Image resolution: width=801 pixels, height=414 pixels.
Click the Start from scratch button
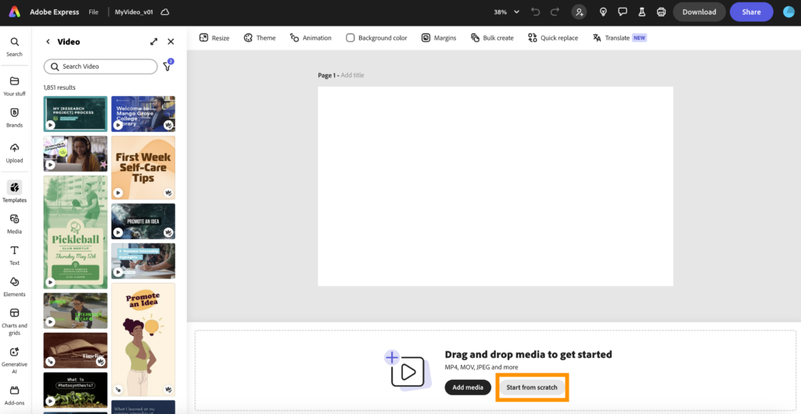tap(532, 387)
